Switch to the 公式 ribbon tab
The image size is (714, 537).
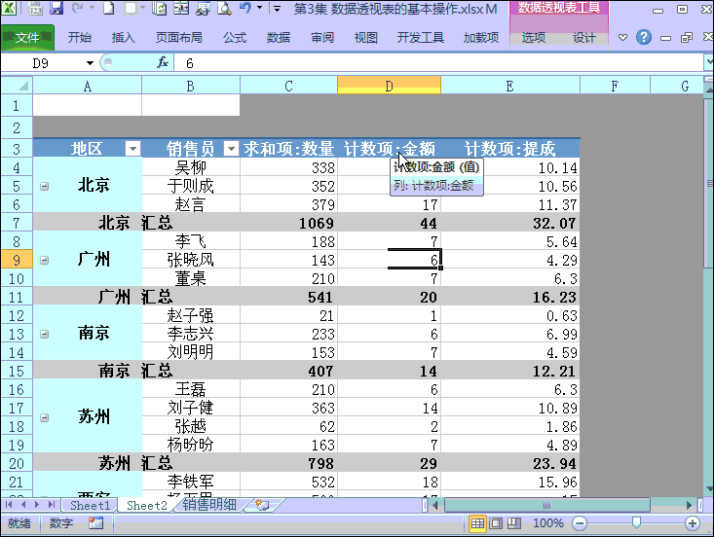(235, 38)
